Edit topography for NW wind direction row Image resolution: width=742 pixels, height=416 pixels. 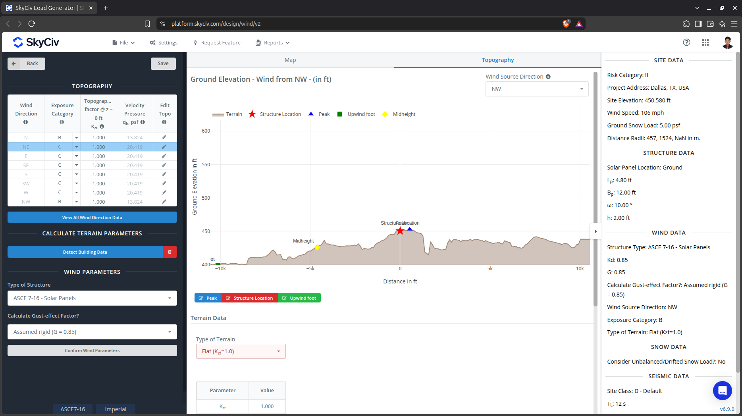(164, 202)
